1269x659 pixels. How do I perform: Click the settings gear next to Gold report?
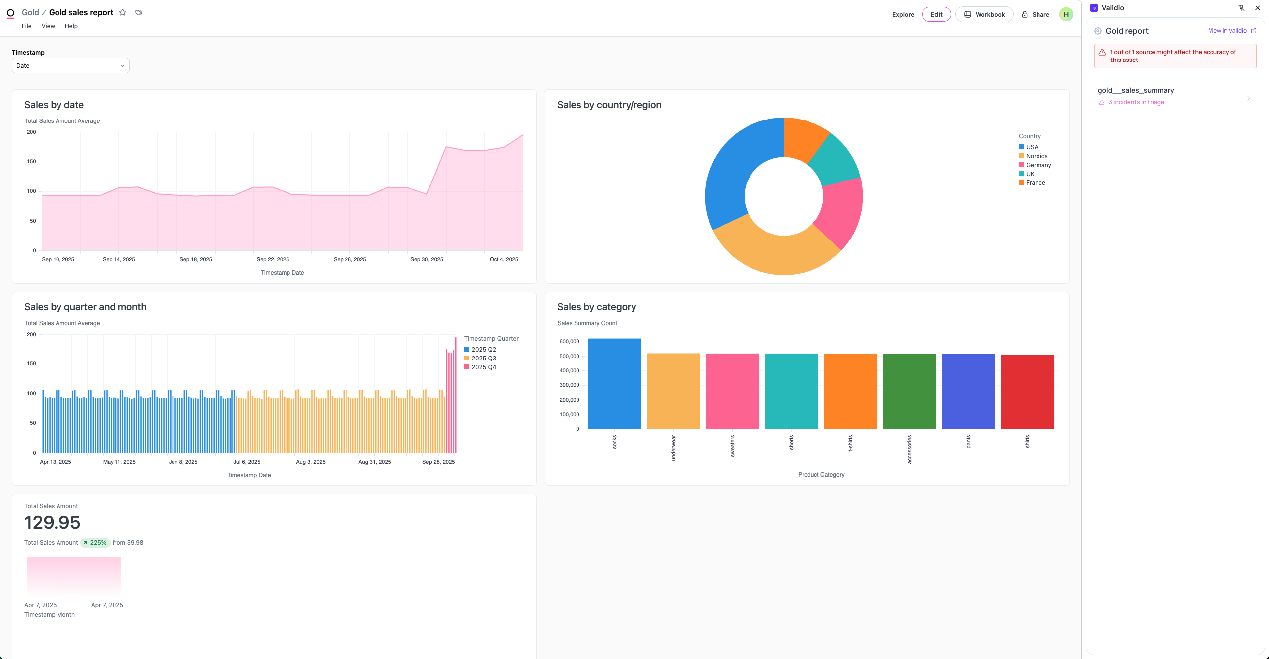click(x=1098, y=31)
